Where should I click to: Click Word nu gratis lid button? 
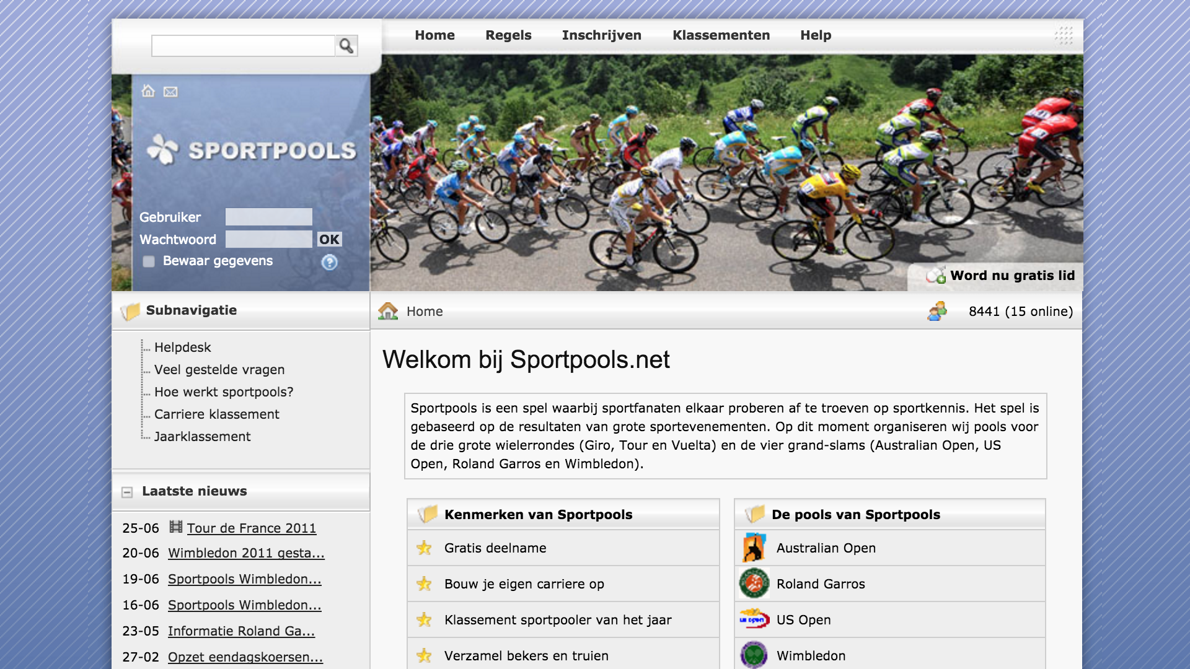point(1011,276)
